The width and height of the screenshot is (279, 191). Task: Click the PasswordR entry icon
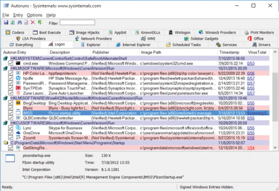pyautogui.click(x=18, y=83)
